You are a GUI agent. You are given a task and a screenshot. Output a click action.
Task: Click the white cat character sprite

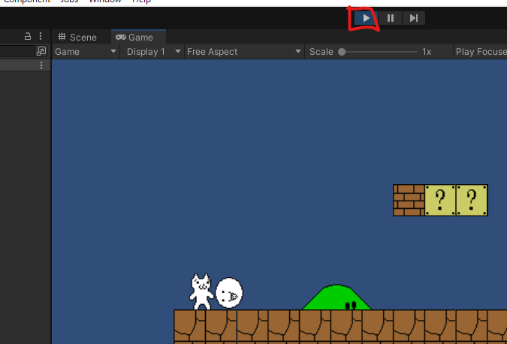click(x=201, y=291)
